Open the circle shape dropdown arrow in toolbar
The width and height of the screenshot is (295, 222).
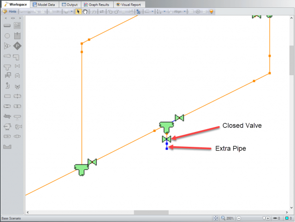click(x=71, y=12)
